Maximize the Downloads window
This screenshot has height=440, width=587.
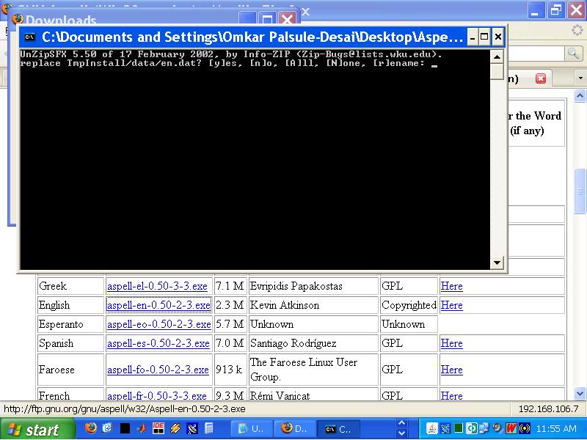(267, 19)
